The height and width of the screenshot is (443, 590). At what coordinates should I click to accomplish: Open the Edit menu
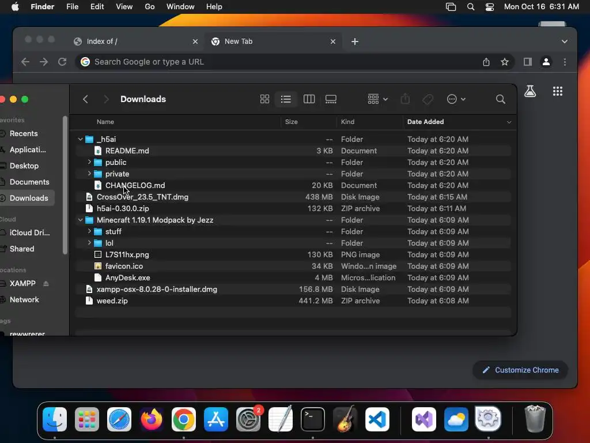pos(97,7)
